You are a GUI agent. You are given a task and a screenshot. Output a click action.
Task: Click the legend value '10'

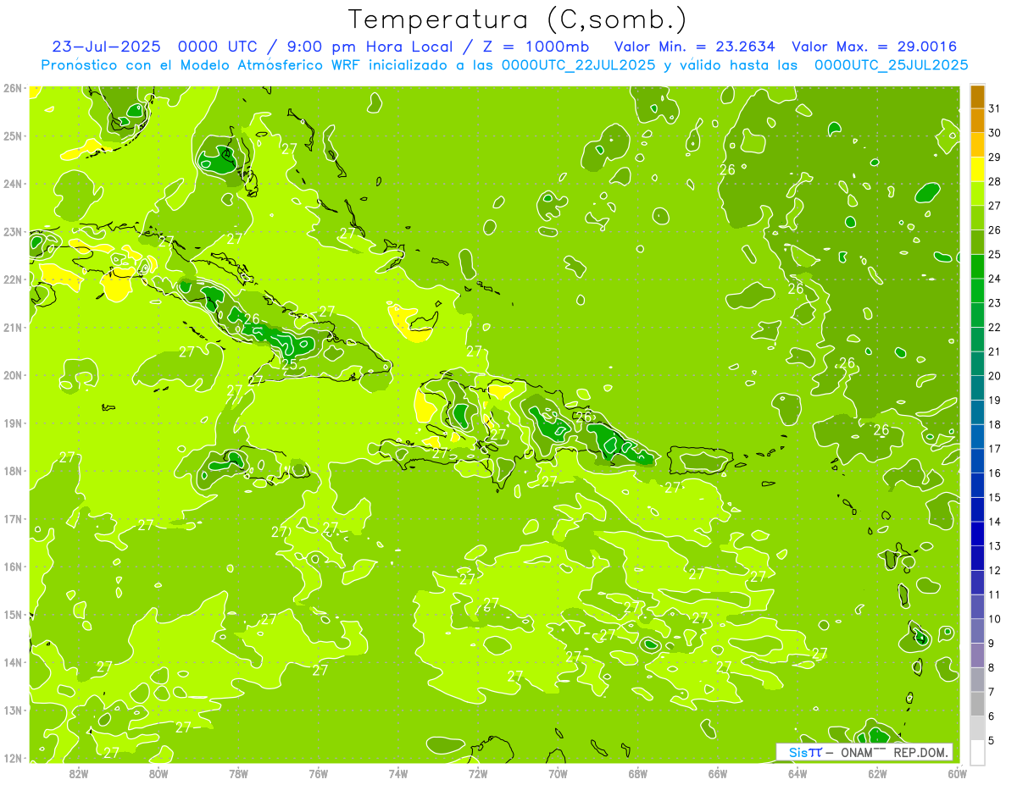(x=995, y=618)
